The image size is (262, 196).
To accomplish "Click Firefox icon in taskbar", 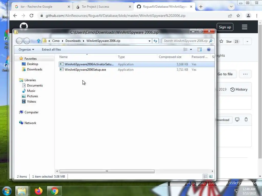I will [39, 191].
